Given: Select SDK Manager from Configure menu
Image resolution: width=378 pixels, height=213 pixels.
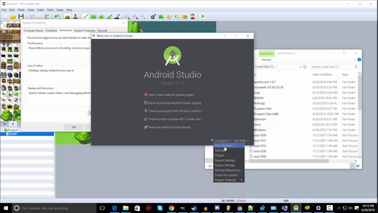Looking at the screenshot, I should tap(229, 146).
